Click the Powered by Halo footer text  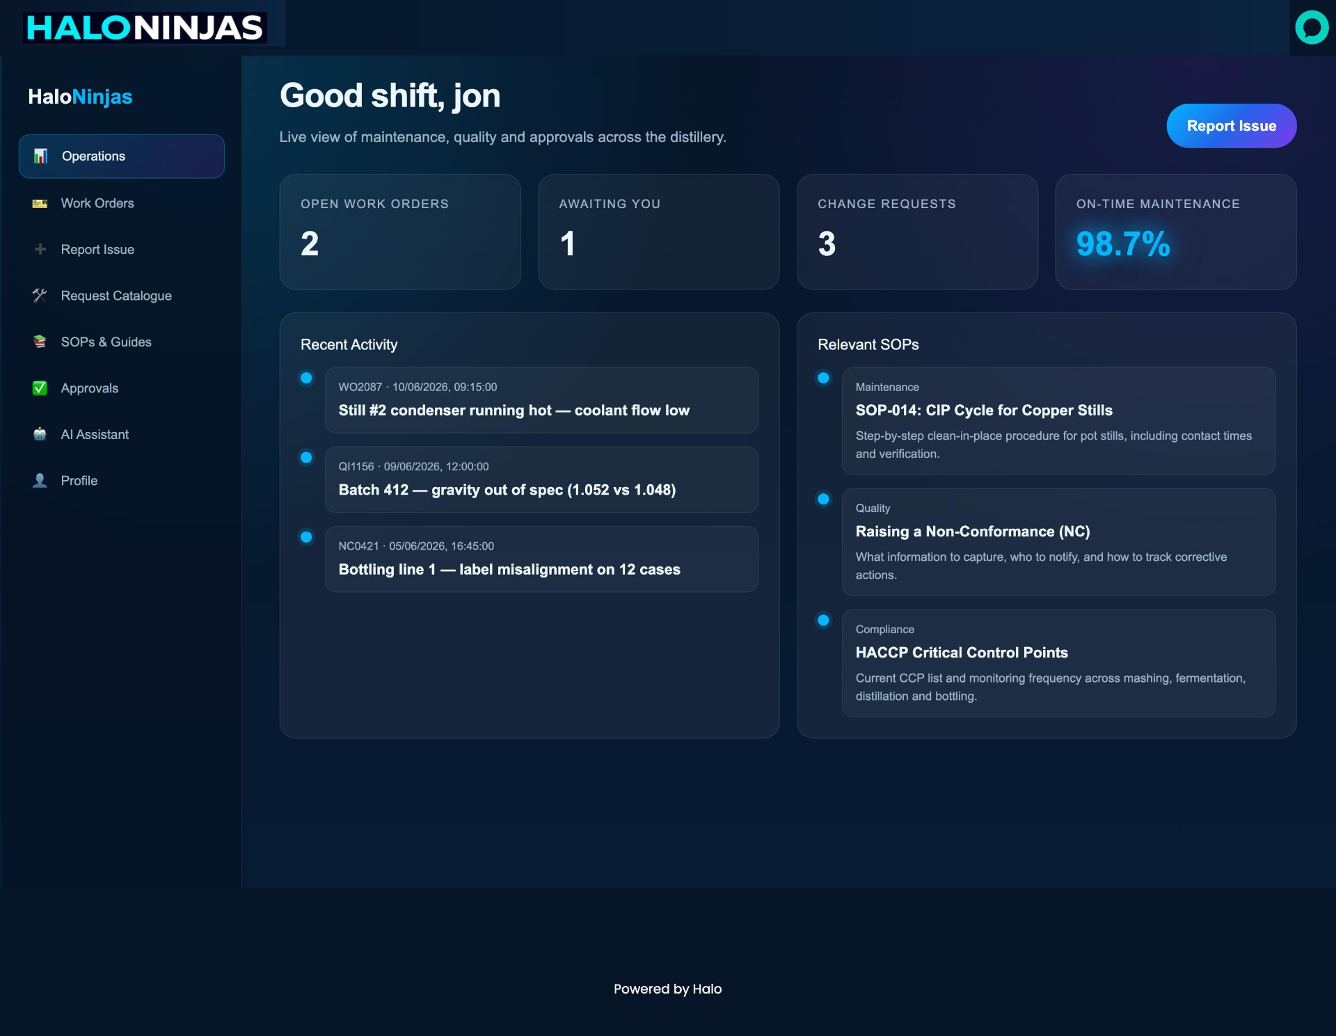point(667,989)
